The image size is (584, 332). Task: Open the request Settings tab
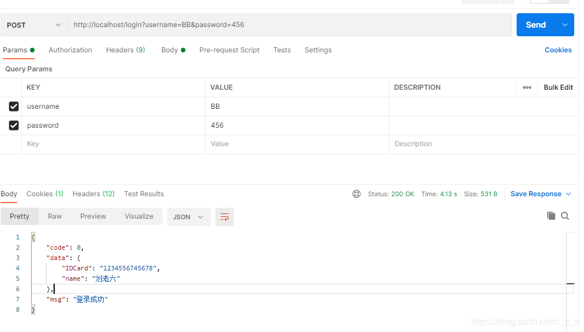point(318,50)
